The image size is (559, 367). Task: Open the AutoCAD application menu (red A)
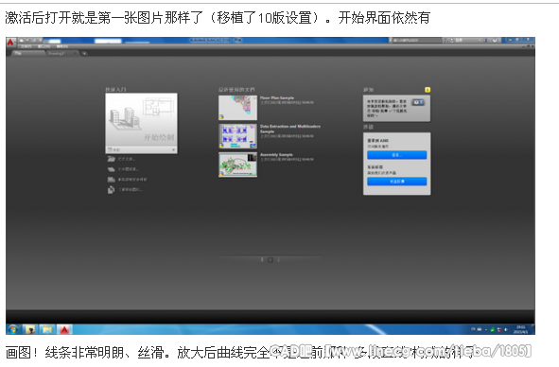point(10,43)
